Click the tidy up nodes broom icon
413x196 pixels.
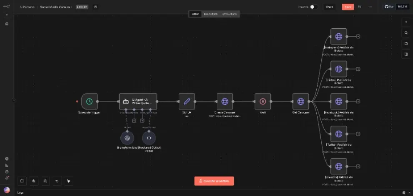click(x=68, y=181)
